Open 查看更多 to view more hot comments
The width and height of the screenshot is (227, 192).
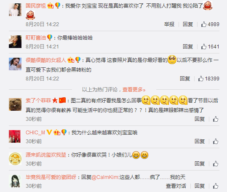click(x=134, y=90)
